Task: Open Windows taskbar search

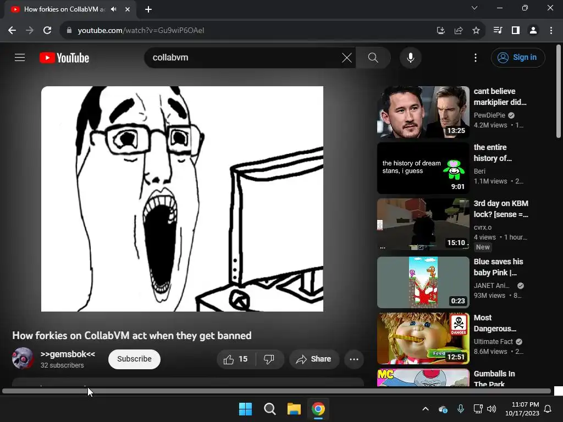Action: pos(269,409)
